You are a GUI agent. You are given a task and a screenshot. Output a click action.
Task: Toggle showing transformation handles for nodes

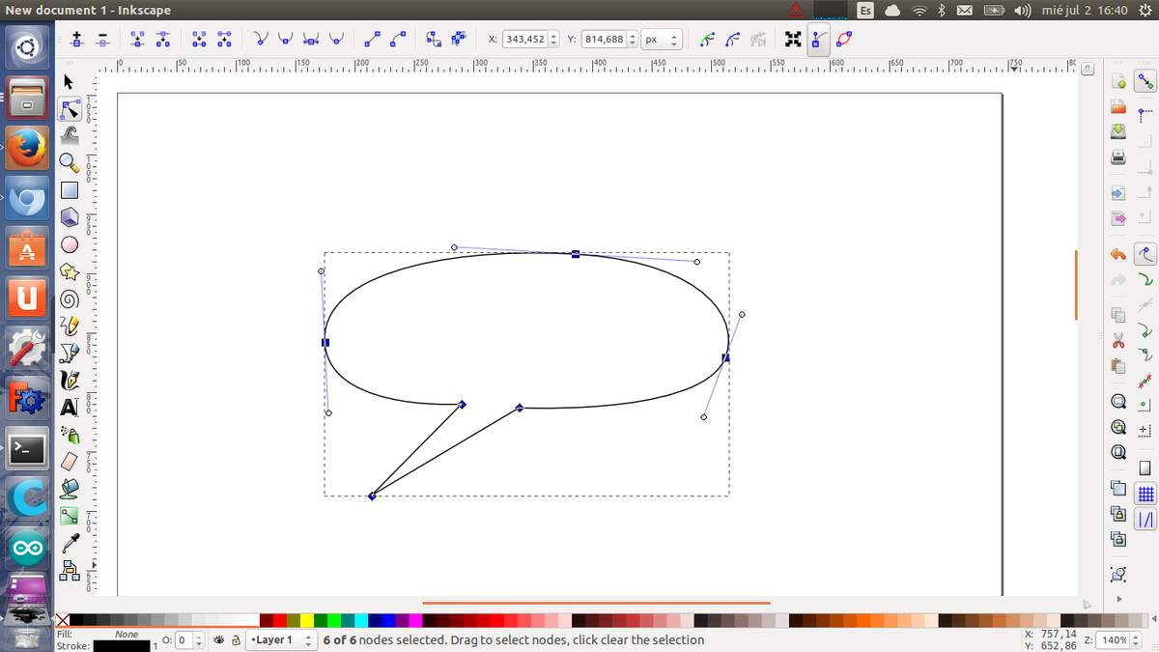pyautogui.click(x=793, y=40)
